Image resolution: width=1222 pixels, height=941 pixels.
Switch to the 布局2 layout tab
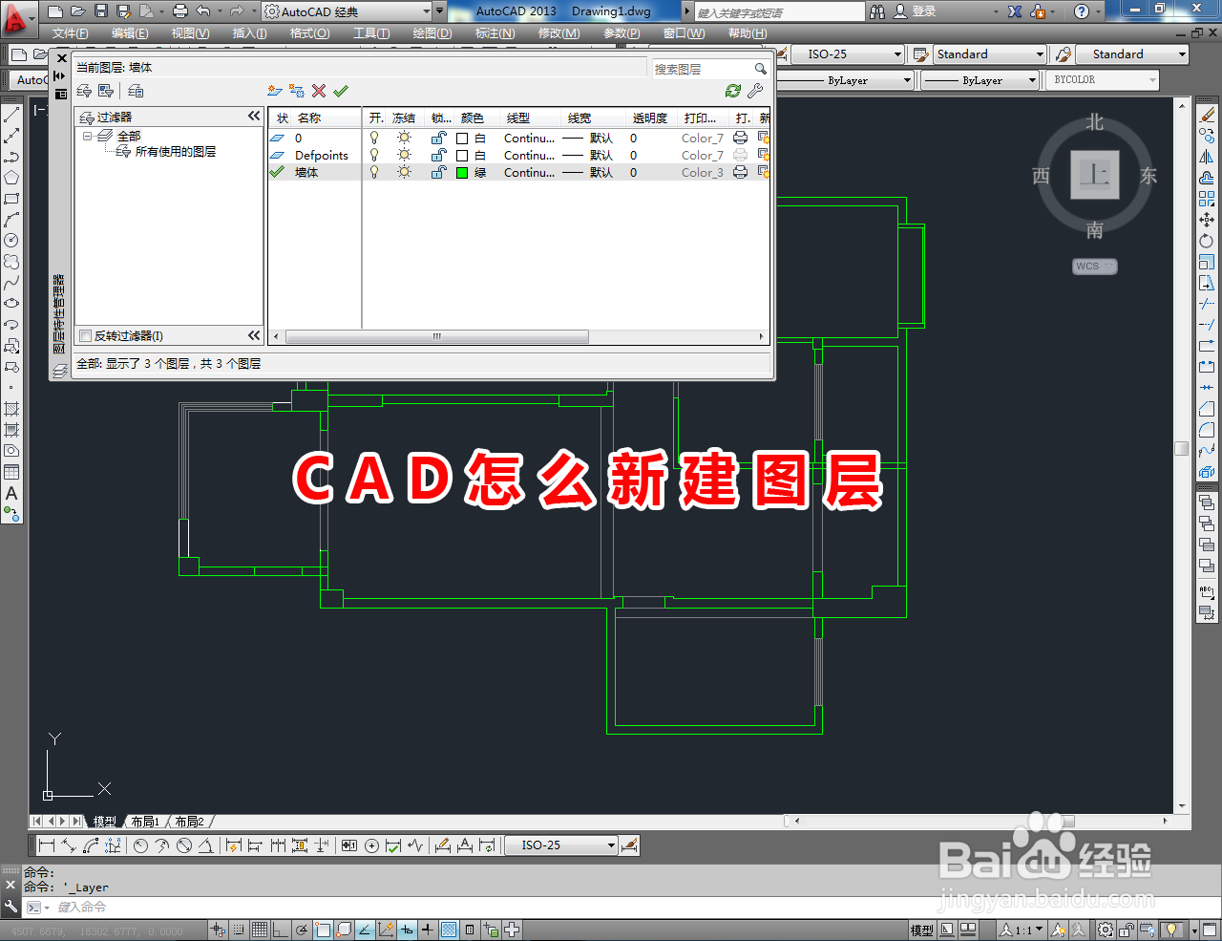[189, 822]
